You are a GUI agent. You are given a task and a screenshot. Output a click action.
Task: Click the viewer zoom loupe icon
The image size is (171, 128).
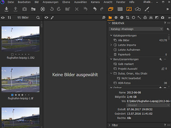pos(104,17)
